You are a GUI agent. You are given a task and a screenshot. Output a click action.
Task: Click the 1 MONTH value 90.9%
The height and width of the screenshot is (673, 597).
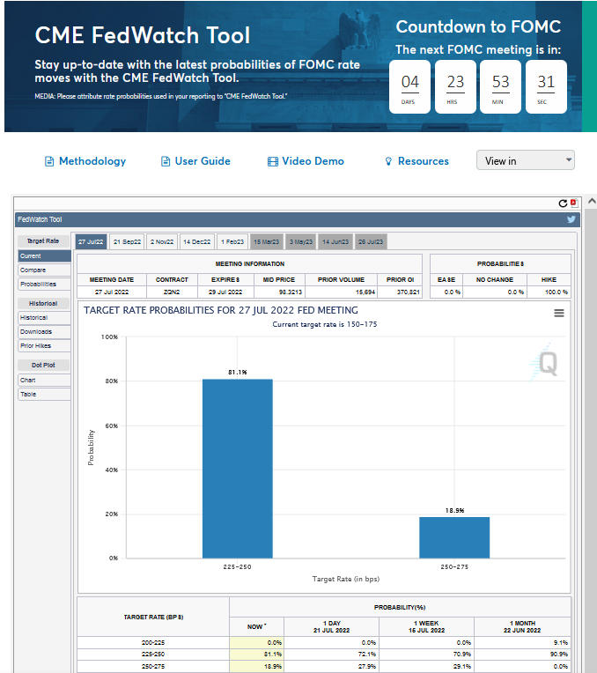pyautogui.click(x=561, y=655)
